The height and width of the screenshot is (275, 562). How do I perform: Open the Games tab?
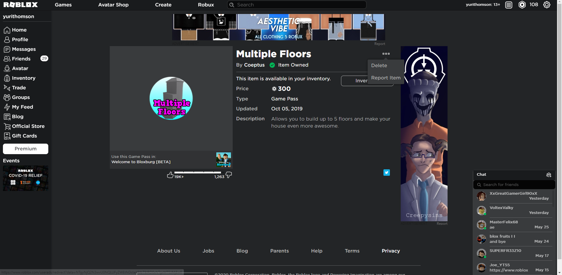63,5
